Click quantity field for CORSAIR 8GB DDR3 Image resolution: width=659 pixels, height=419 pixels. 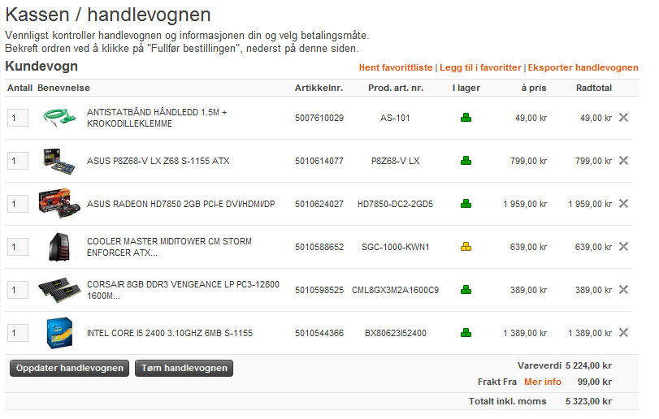(x=18, y=290)
